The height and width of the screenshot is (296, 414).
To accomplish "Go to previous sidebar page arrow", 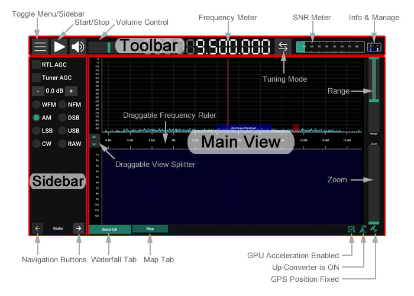I will click(37, 228).
